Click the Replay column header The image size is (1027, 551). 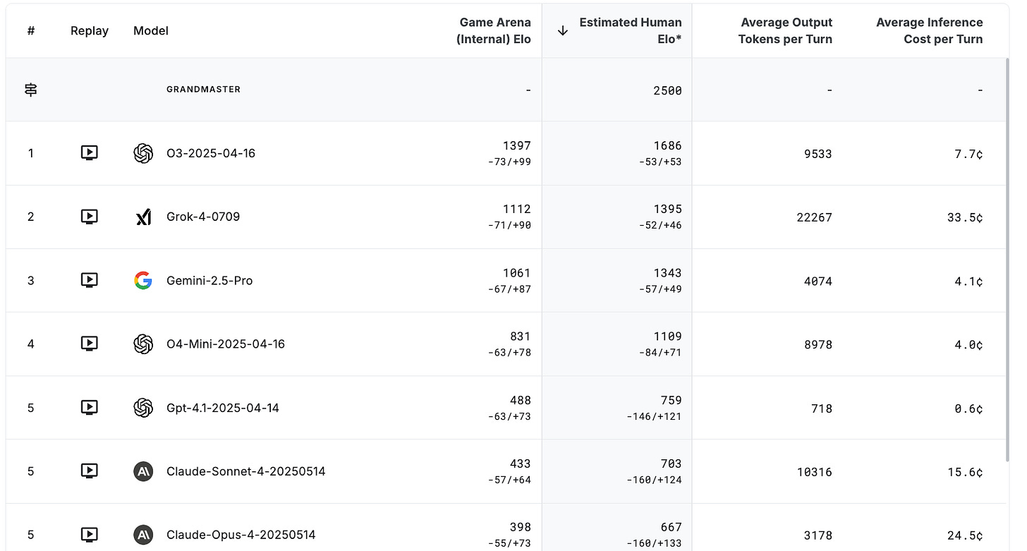[x=90, y=31]
